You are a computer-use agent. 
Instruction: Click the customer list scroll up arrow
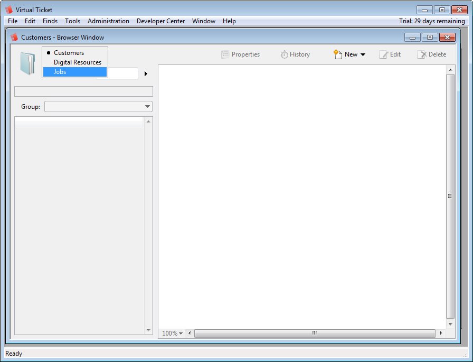coord(148,122)
